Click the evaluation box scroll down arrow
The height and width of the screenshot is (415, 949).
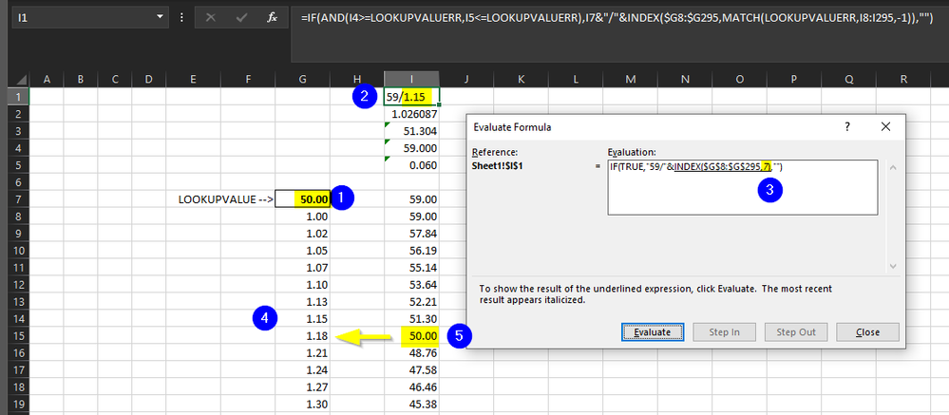click(891, 266)
